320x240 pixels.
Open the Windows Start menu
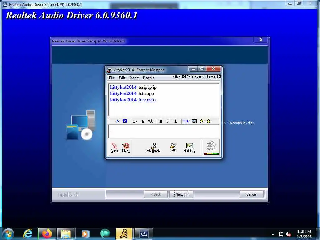(8, 234)
